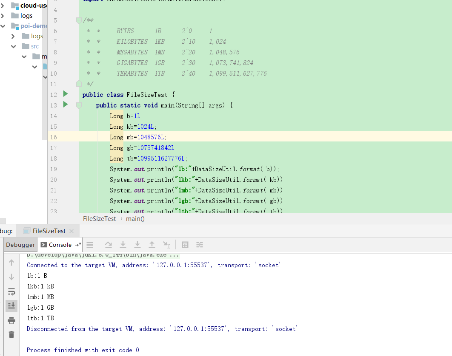Set breakpoint at line number 16
This screenshot has width=452, height=356.
tap(54, 137)
